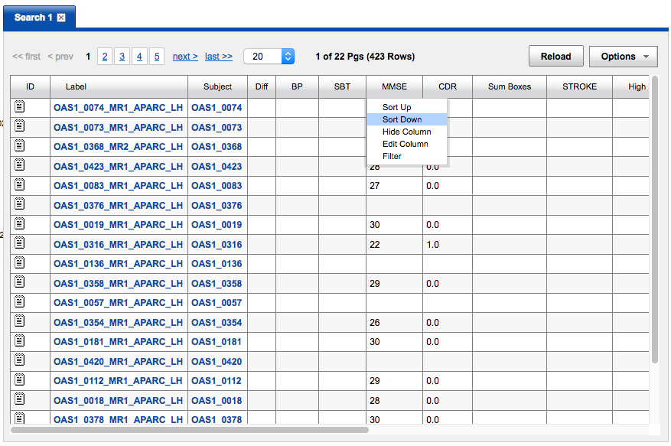Choose Filter from the column menu
This screenshot has height=446, width=671.
tap(392, 156)
